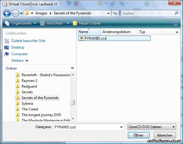Open help with the blue question mark icon
The width and height of the screenshot is (183, 144).
175,23
